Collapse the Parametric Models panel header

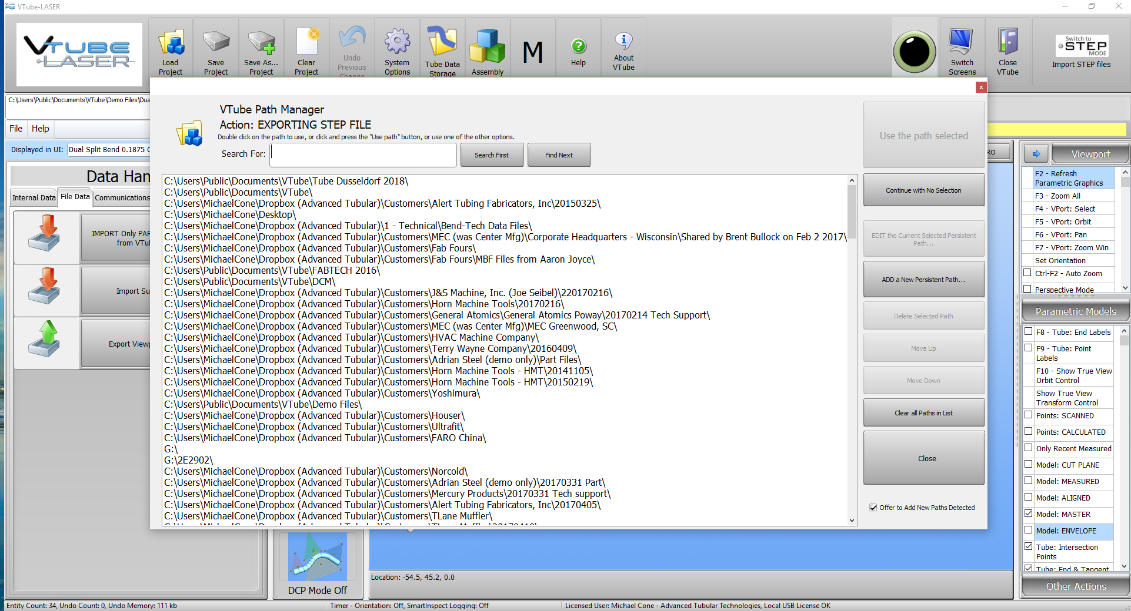tap(1075, 311)
